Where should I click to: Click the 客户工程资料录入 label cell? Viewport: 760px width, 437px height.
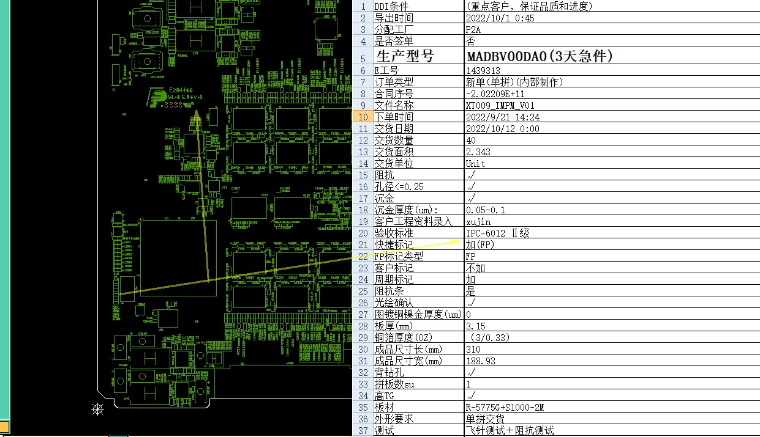(x=418, y=221)
